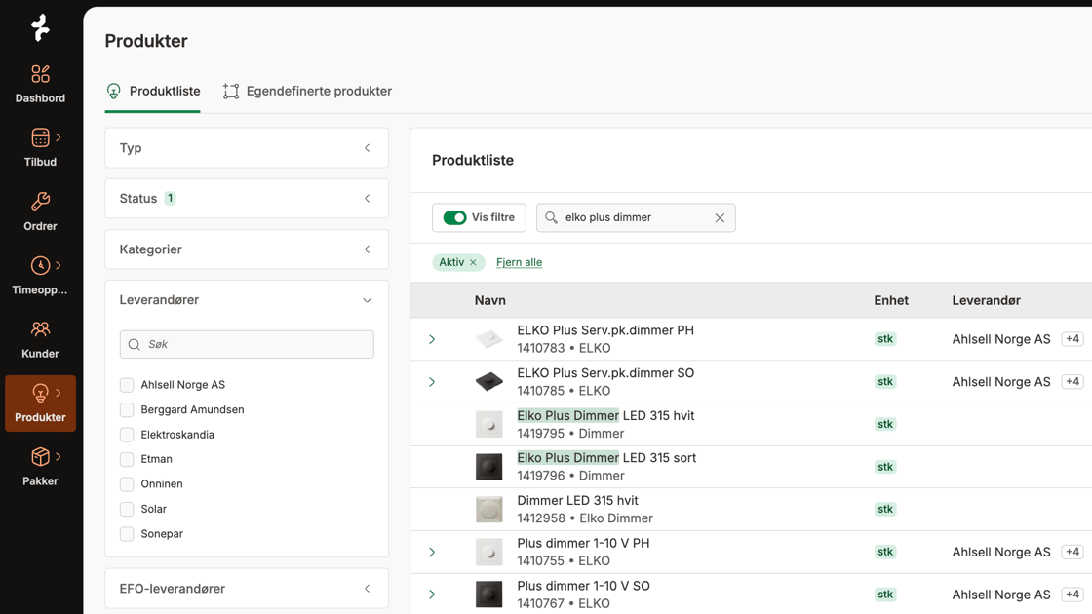Click the search magnifier icon in product search
Viewport: 1092px width, 614px height.
coord(551,218)
